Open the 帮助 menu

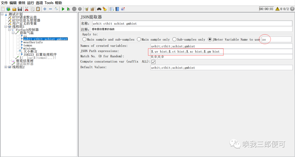[58, 3]
